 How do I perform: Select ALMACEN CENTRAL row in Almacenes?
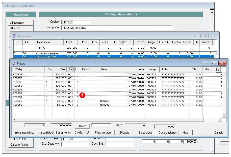click(113, 53)
